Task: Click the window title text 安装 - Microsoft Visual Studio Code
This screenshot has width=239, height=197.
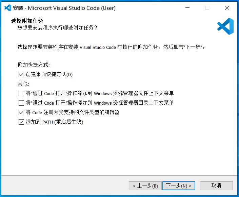Action: (x=64, y=8)
